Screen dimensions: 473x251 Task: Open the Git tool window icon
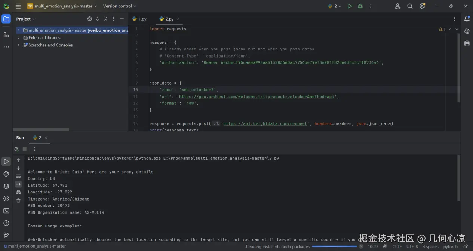[x=6, y=235]
